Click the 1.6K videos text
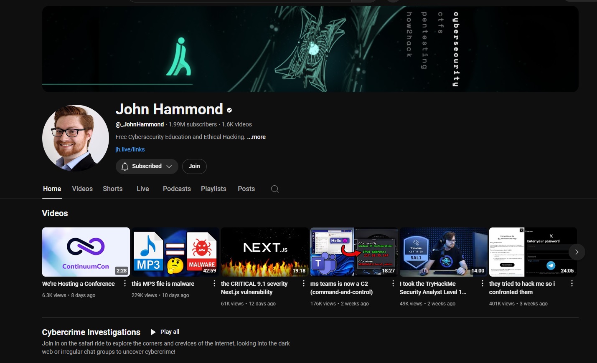Image resolution: width=597 pixels, height=363 pixels. click(x=237, y=124)
